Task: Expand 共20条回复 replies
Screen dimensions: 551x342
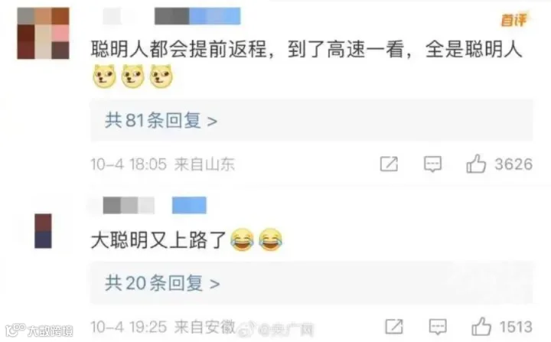Action: 162,283
